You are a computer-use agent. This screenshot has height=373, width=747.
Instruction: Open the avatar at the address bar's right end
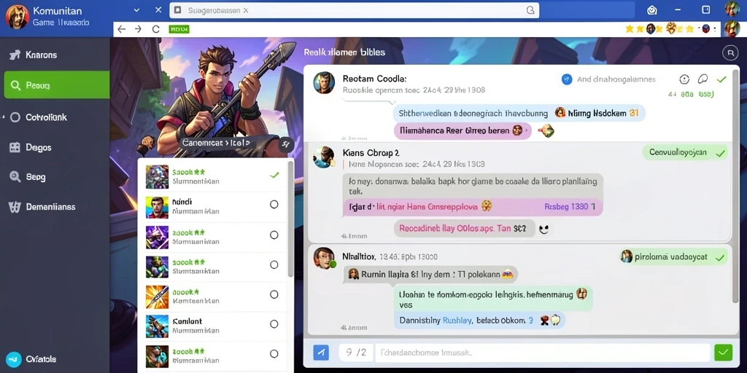[x=732, y=28]
